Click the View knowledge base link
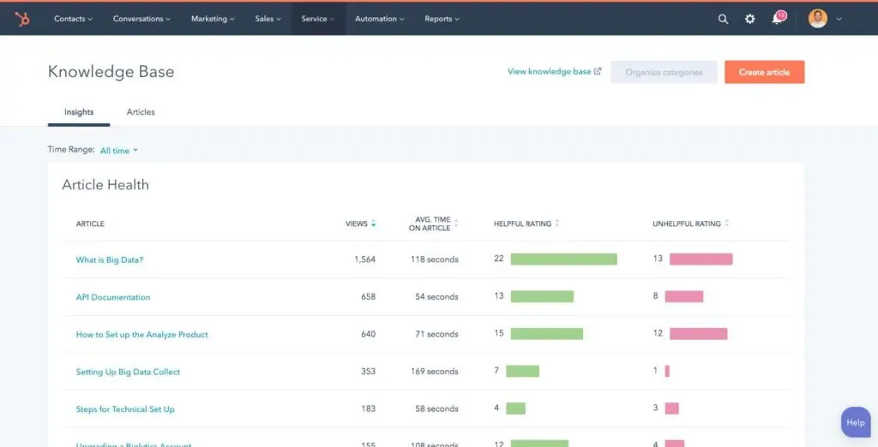The width and height of the screenshot is (878, 447). 555,72
